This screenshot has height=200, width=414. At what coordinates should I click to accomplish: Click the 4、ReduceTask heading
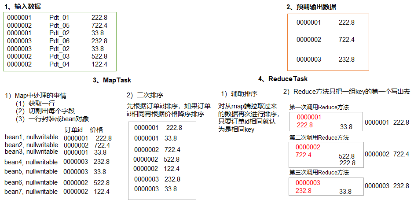point(282,79)
